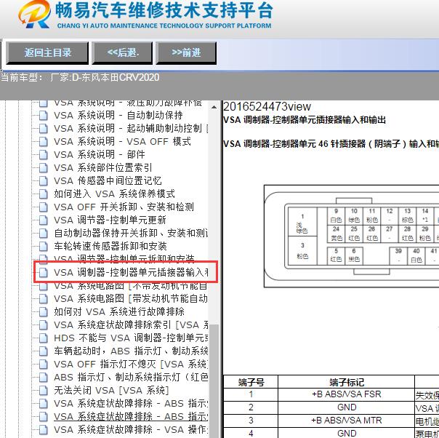The width and height of the screenshot is (439, 438).
Task: Open VSA OFF 指示灯不熄灭 entry
Action: tap(131, 364)
